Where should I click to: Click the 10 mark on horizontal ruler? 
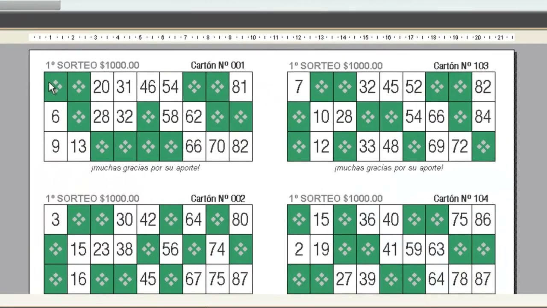[x=253, y=38]
